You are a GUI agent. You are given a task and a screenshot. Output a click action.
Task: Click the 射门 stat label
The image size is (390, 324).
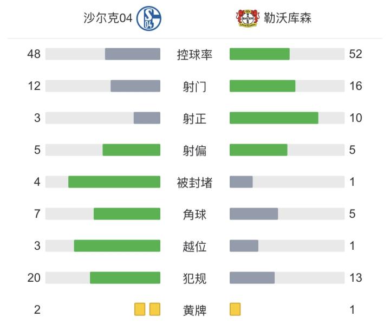(194, 86)
